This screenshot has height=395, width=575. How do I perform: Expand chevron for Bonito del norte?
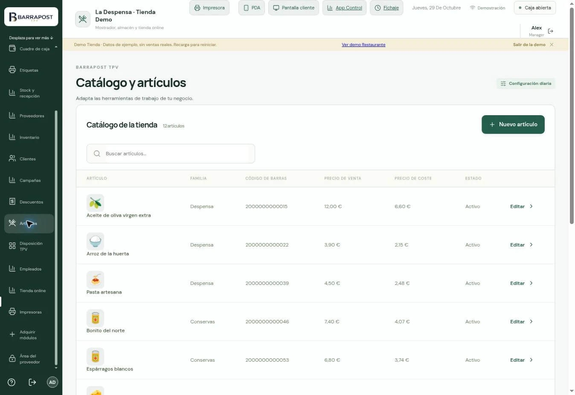[x=531, y=322]
